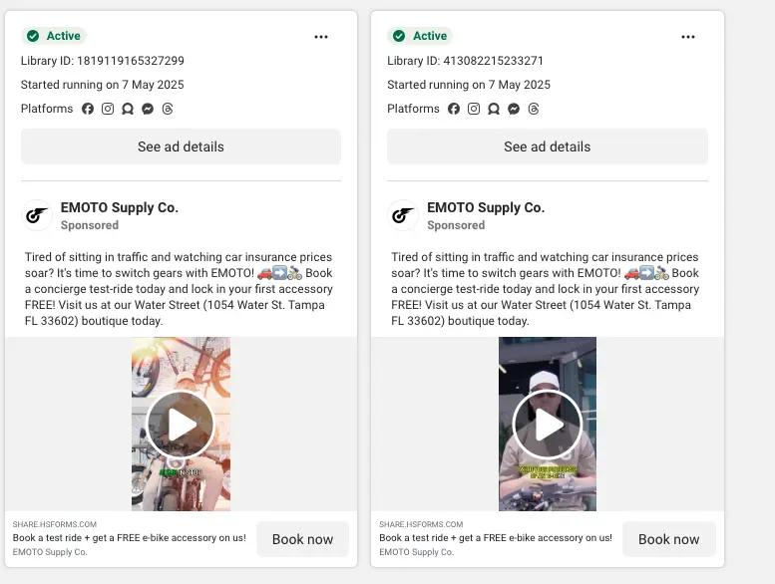Click Messenger platform icon in ad ending 7299
The width and height of the screenshot is (775, 584).
click(x=148, y=109)
